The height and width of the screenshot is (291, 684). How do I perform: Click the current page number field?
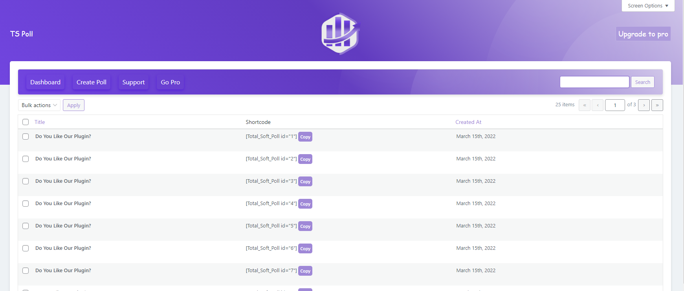[x=615, y=105]
